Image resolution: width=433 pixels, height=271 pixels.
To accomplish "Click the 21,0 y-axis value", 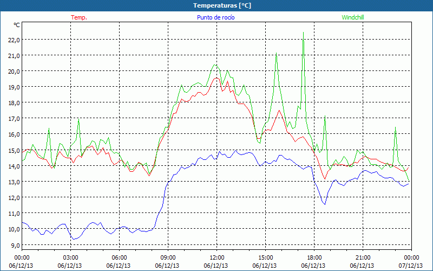I will tap(14, 56).
